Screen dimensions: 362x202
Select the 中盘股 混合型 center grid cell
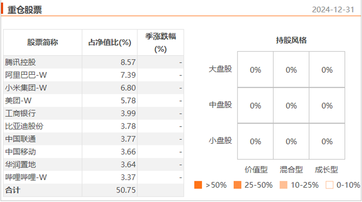[291, 106]
